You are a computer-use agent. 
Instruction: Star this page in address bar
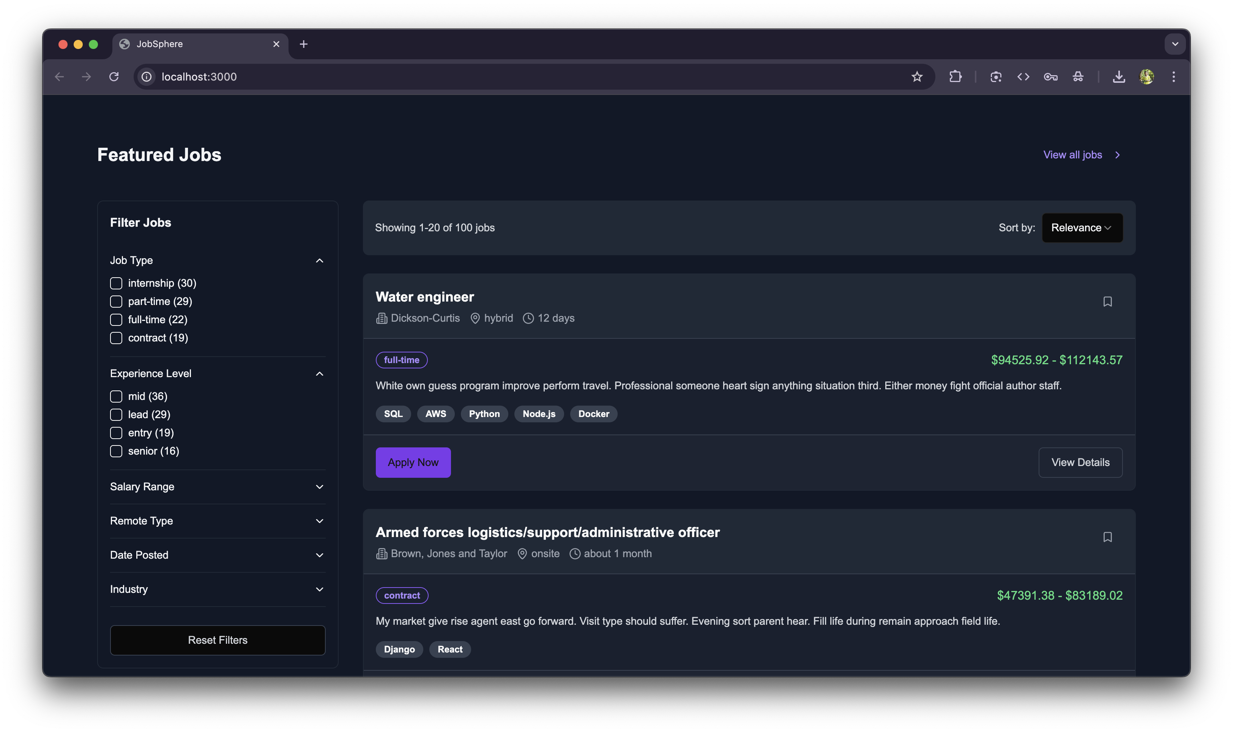[x=917, y=77]
